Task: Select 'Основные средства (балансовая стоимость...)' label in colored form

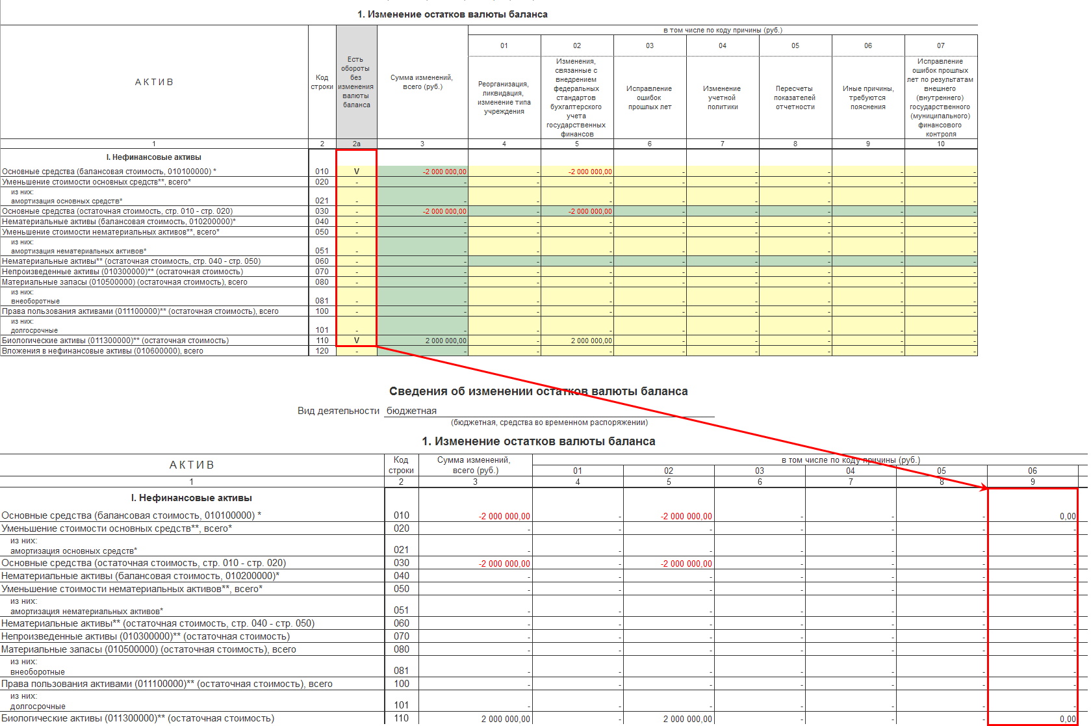Action: (x=109, y=172)
